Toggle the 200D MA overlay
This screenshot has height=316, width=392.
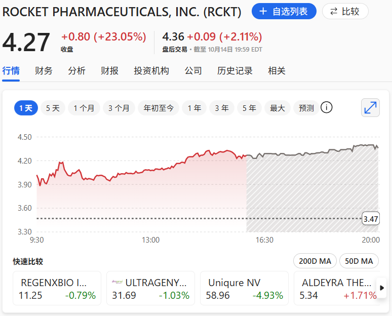pyautogui.click(x=315, y=261)
